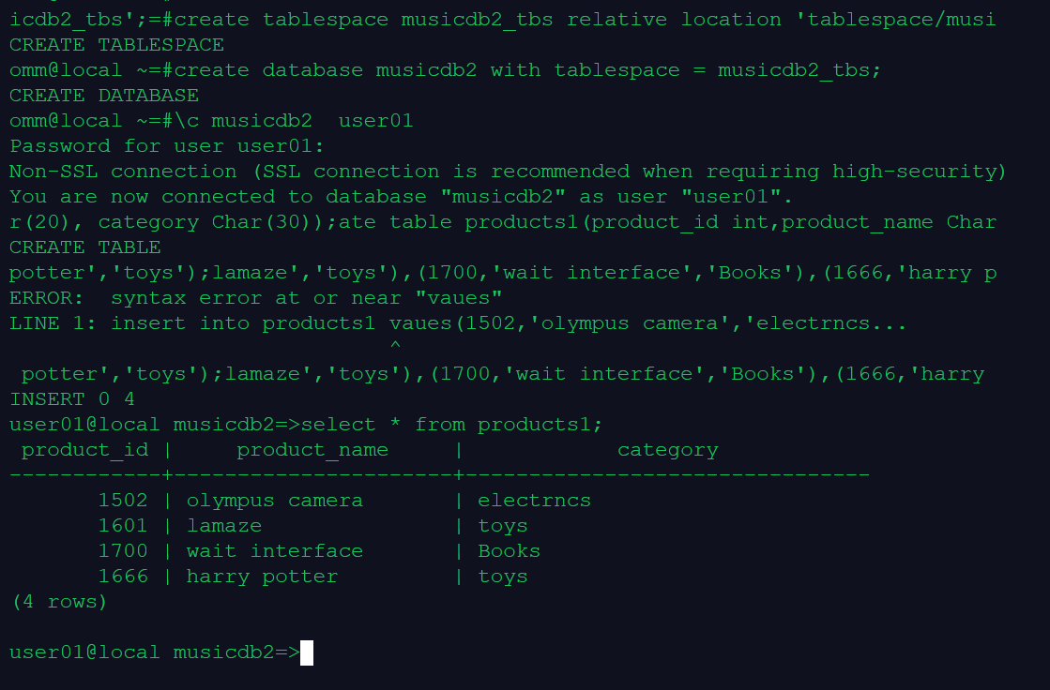Click the 1502 product ID cell
This screenshot has width=1050, height=690.
click(123, 501)
